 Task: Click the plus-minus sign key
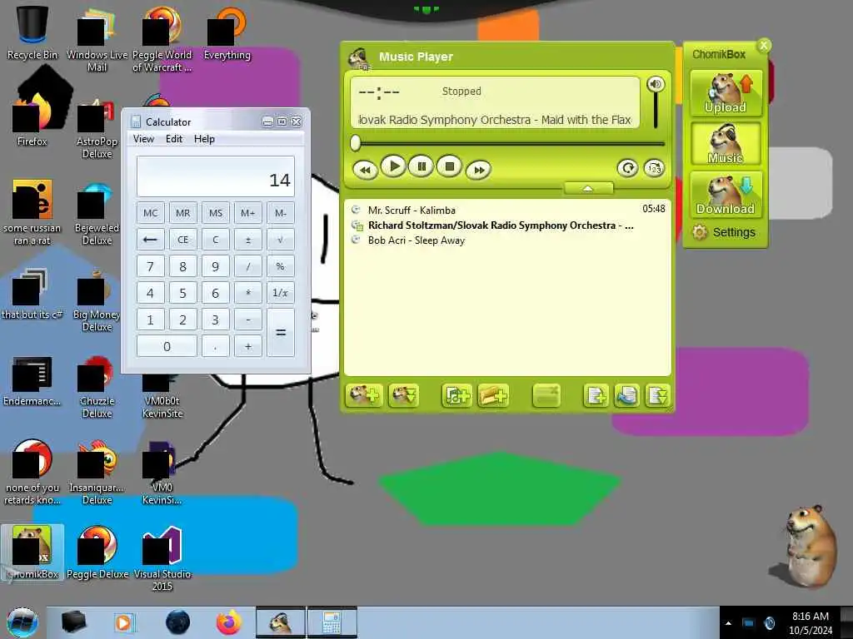248,240
